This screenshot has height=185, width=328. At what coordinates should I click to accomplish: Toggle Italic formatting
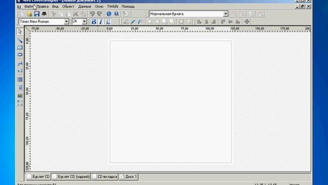tap(101, 22)
